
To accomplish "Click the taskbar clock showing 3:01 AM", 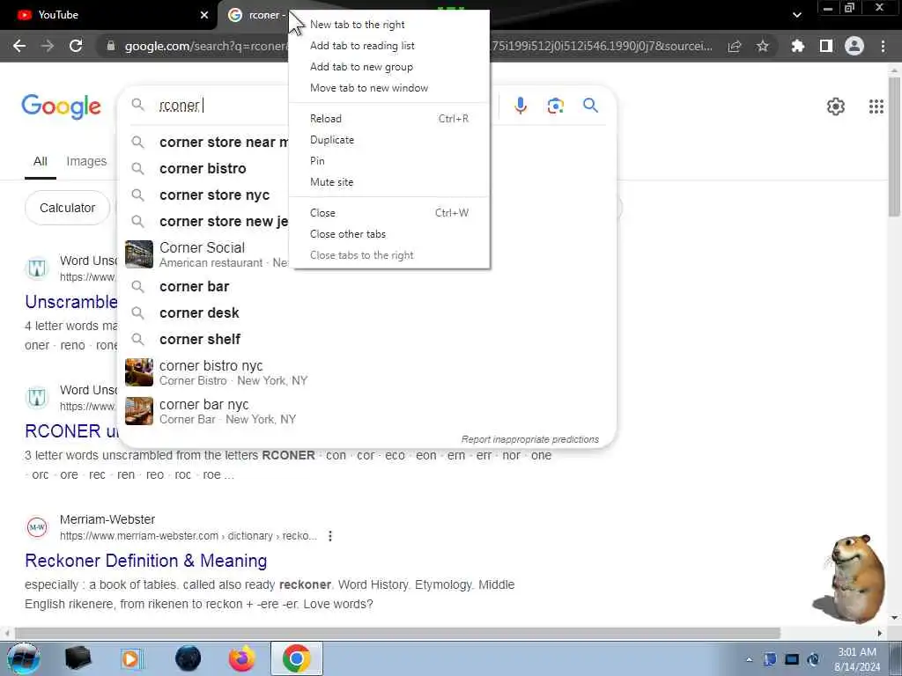I will click(857, 659).
